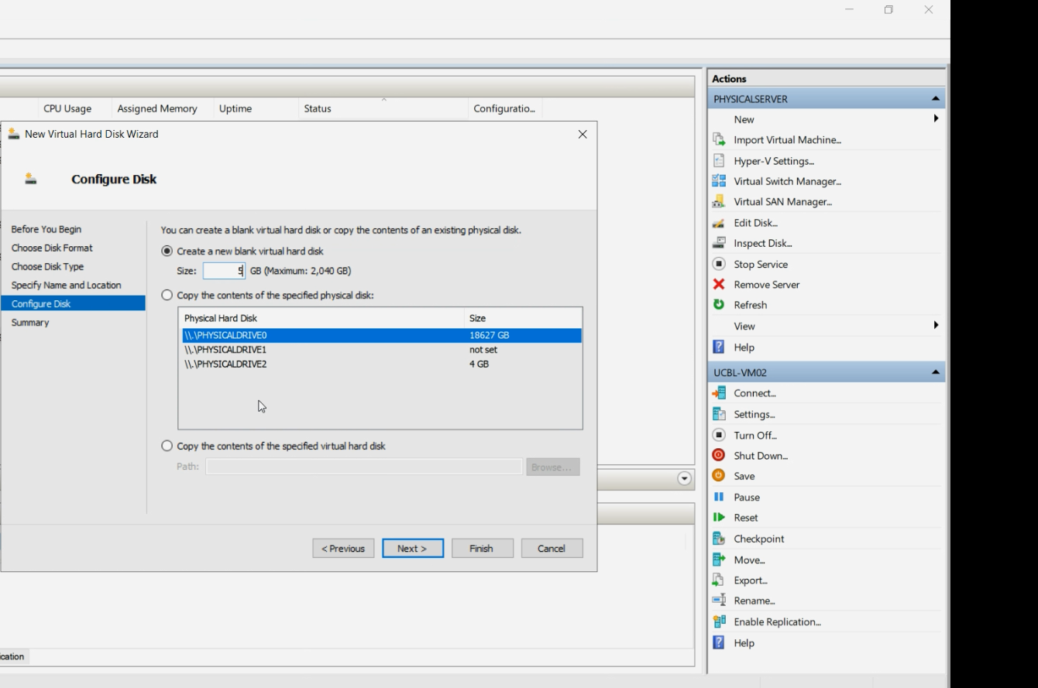Click the Cancel button
The width and height of the screenshot is (1038, 688).
pyautogui.click(x=552, y=548)
